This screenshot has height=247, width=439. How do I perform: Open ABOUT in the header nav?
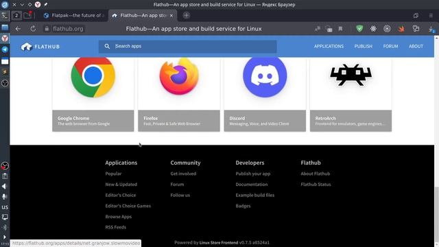pyautogui.click(x=416, y=46)
